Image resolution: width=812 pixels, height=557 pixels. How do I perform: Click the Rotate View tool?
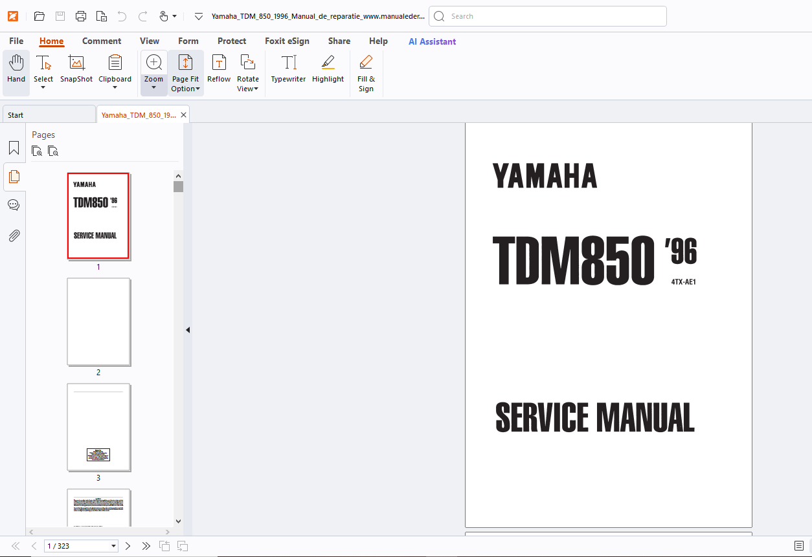coord(247,73)
